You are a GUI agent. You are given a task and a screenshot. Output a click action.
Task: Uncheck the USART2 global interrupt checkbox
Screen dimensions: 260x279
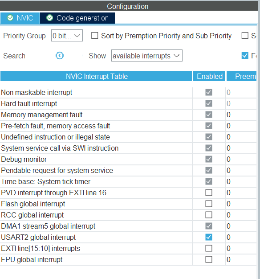tap(209, 237)
